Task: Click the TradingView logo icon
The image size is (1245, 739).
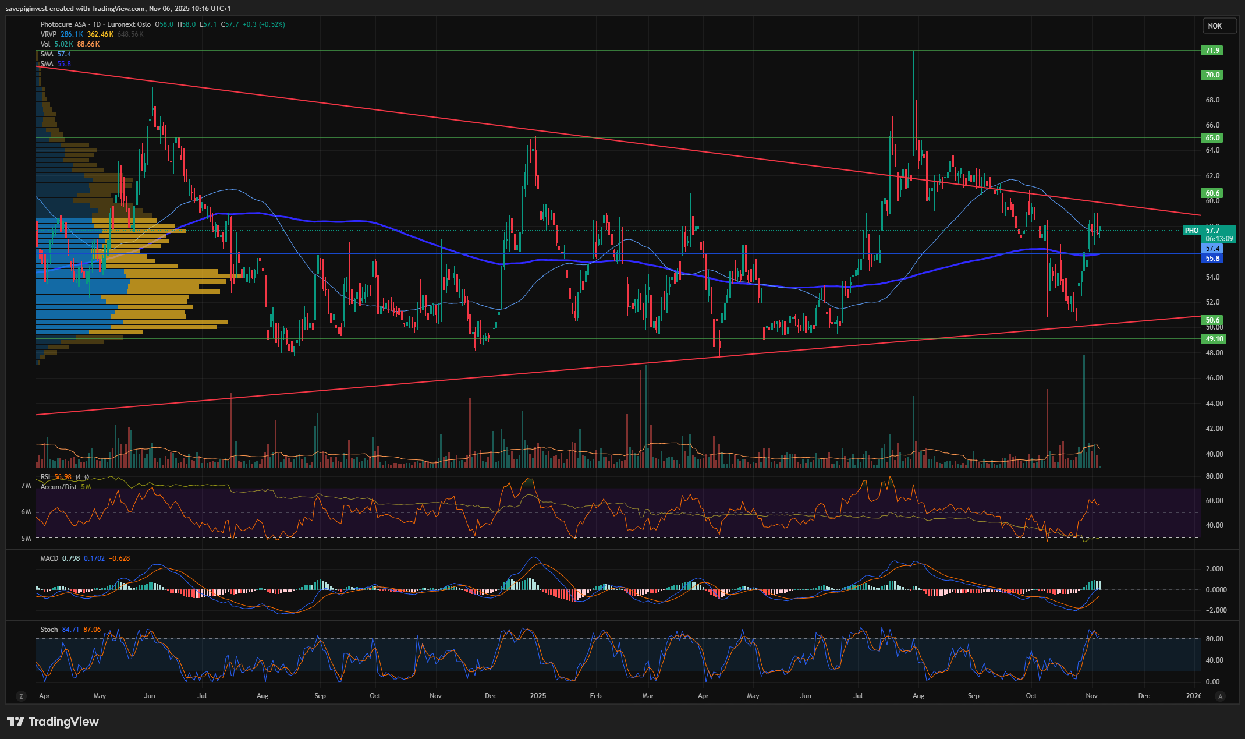Action: point(16,722)
